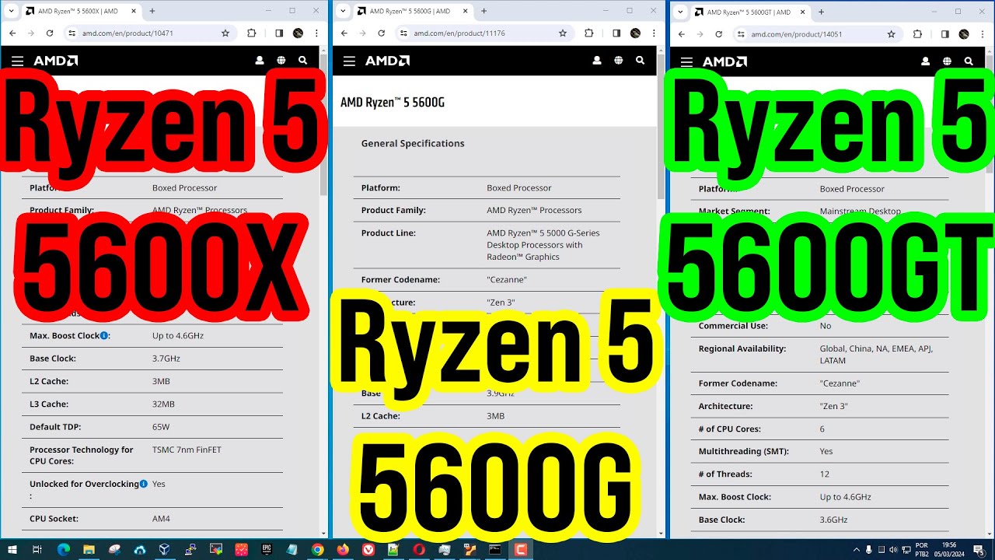
Task: Click globe language icon in 5600GT window
Action: (x=947, y=61)
